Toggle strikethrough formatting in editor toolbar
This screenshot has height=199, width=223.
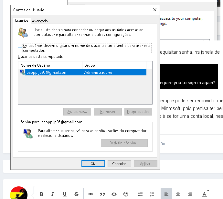pyautogui.click(x=76, y=194)
